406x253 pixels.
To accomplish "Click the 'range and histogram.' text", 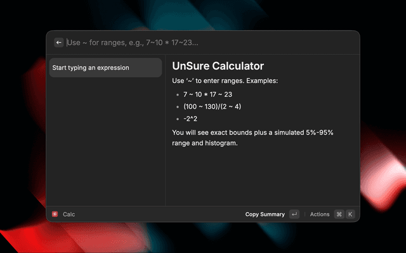I will [204, 144].
